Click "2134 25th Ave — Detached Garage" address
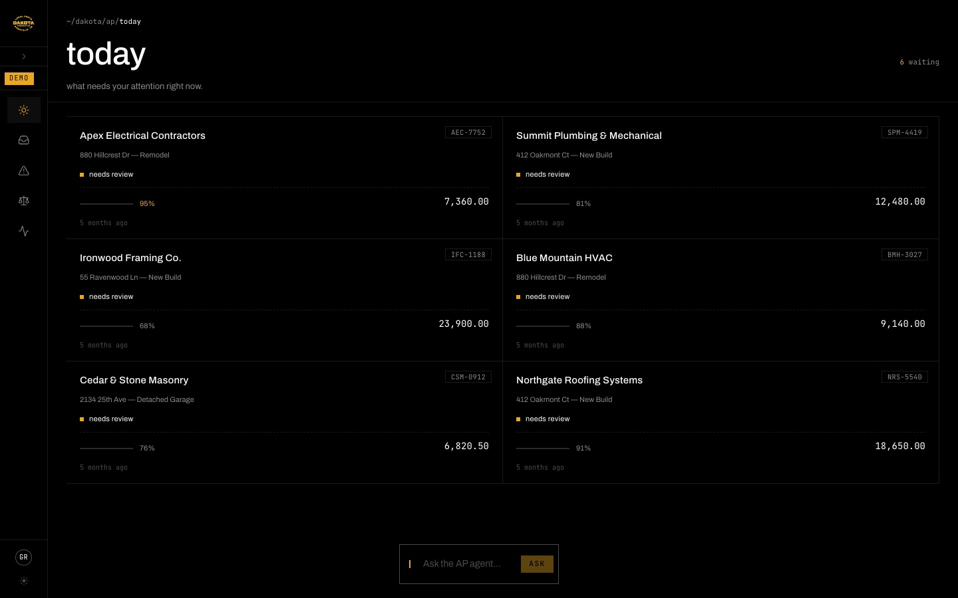The image size is (958, 598). point(137,399)
